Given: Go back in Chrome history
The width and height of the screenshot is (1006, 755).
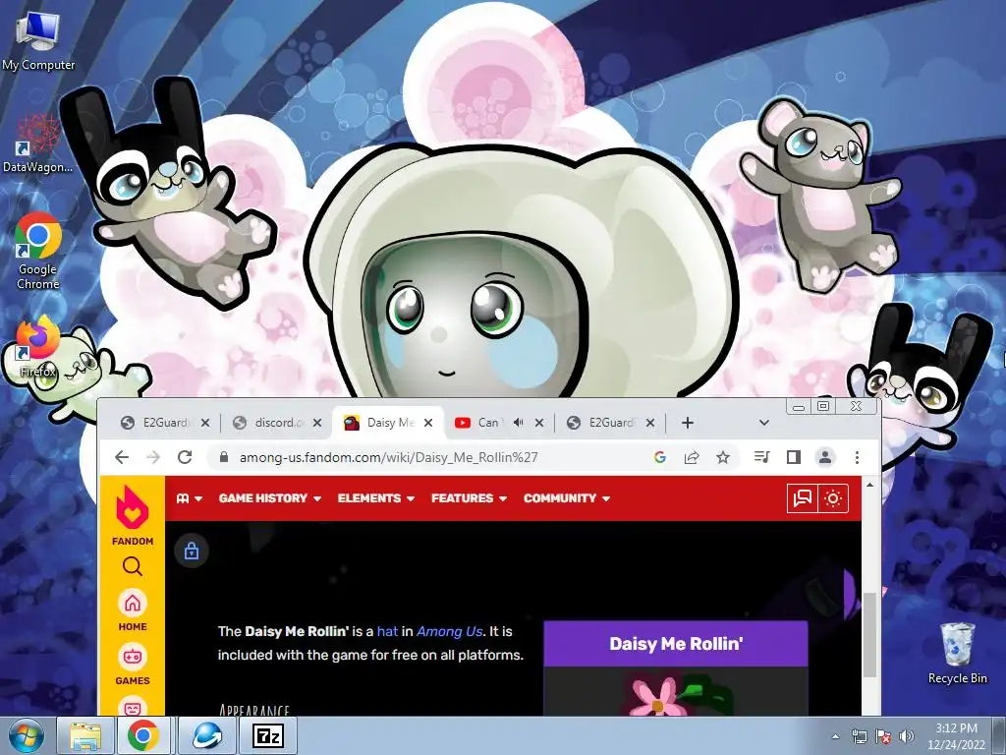Looking at the screenshot, I should (x=121, y=457).
